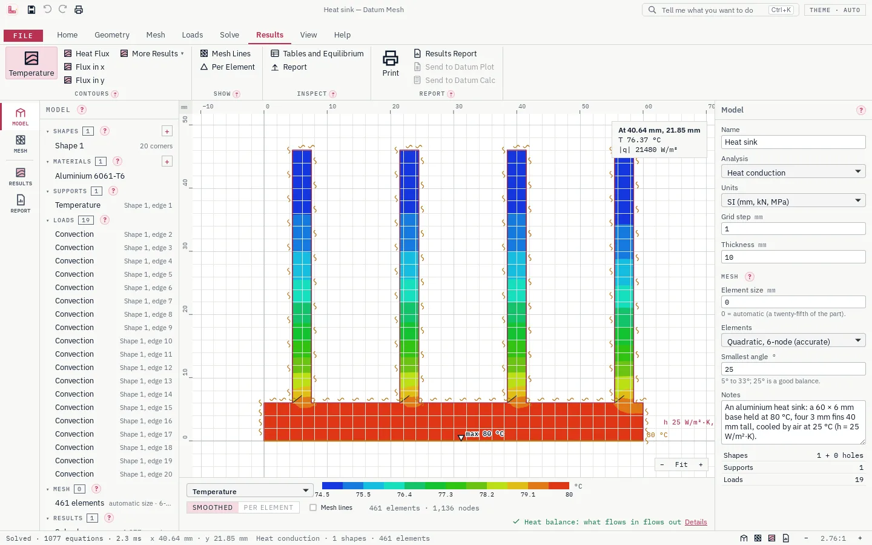This screenshot has height=545, width=872.
Task: Toggle Mesh Lines in the ribbon
Action: [x=225, y=53]
